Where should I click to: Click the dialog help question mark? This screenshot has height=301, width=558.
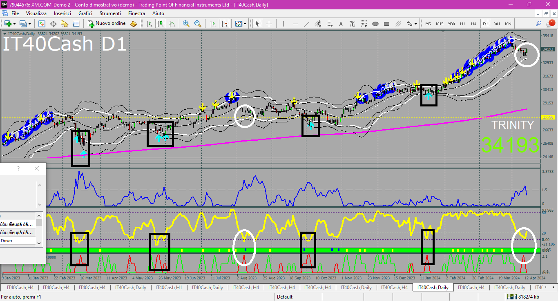[18, 168]
